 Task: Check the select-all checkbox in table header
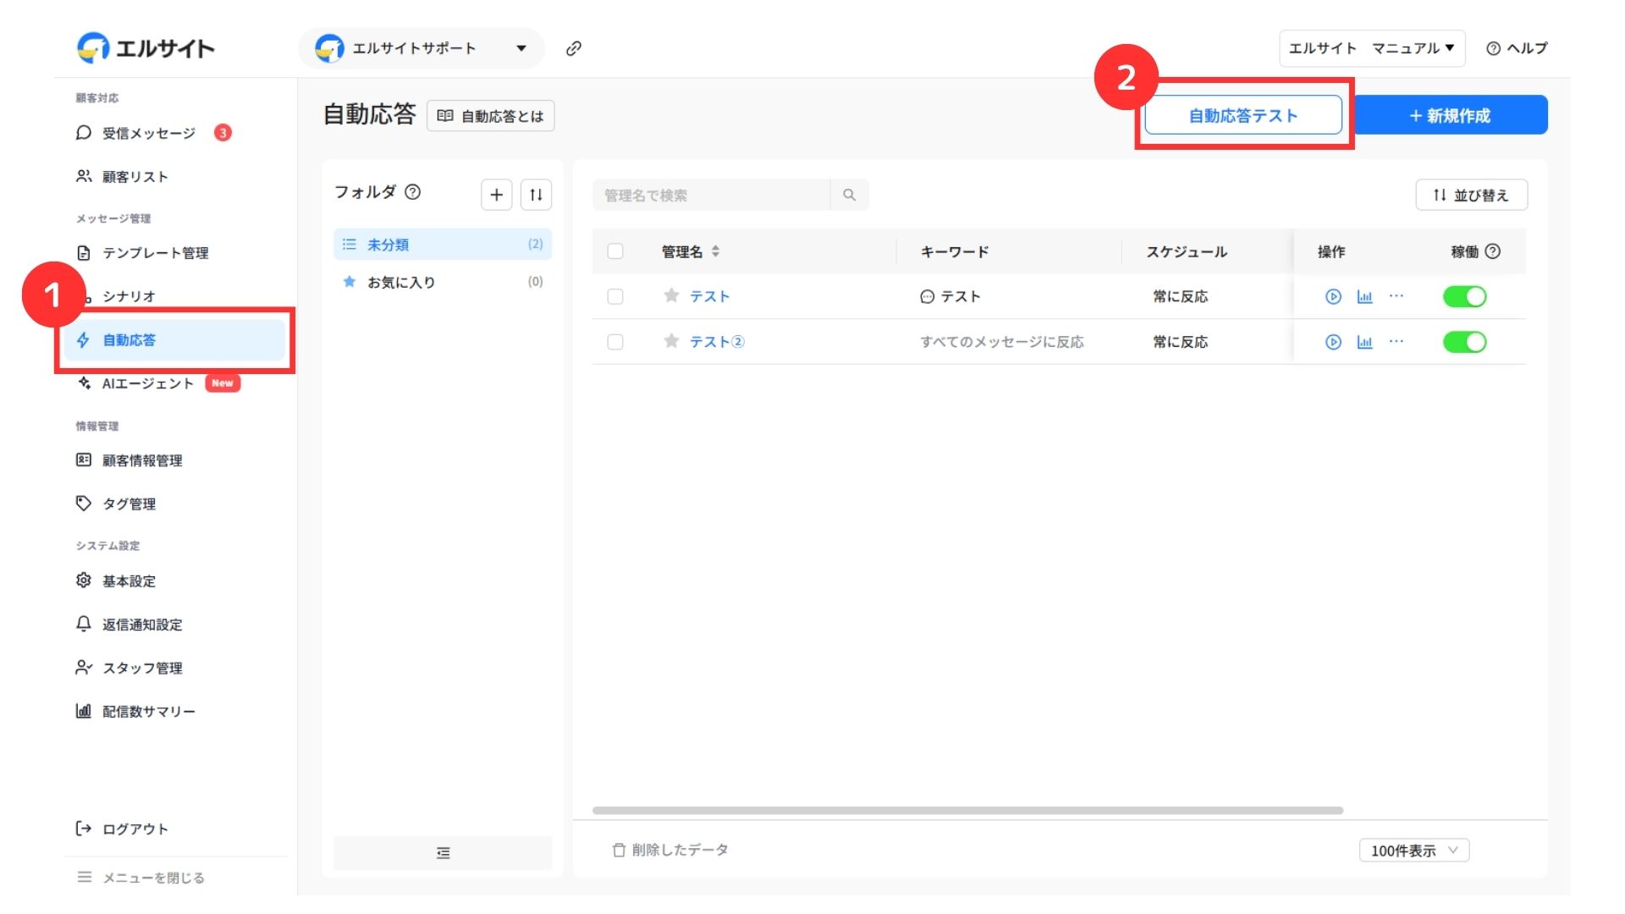coord(615,251)
